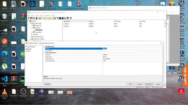The height and width of the screenshot is (105, 188).
Task: Click the Description value field
Action: [x=132, y=50]
